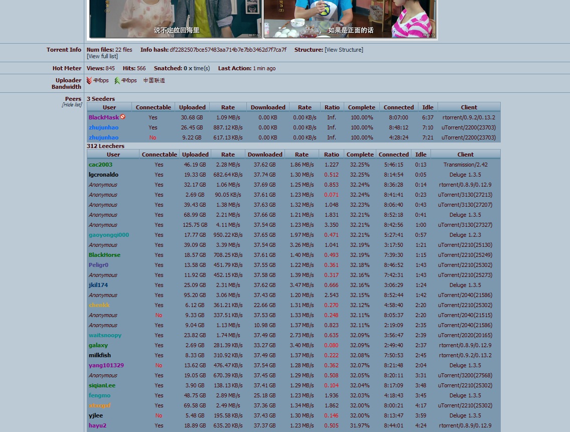This screenshot has width=570, height=432.
Task: Open the View full list link
Action: 102,56
